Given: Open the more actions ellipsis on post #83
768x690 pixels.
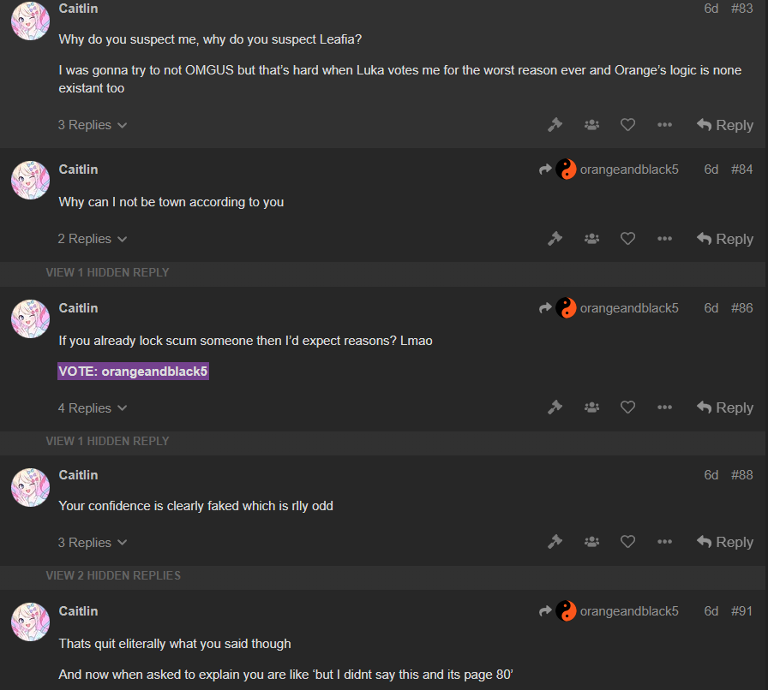Looking at the screenshot, I should (664, 125).
